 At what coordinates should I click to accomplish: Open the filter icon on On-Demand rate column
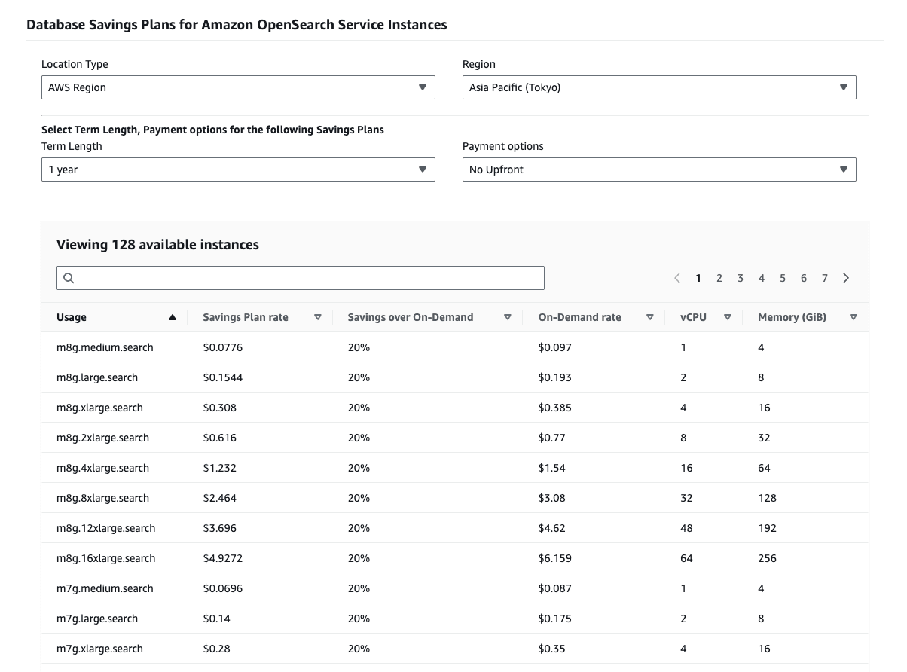pyautogui.click(x=649, y=317)
